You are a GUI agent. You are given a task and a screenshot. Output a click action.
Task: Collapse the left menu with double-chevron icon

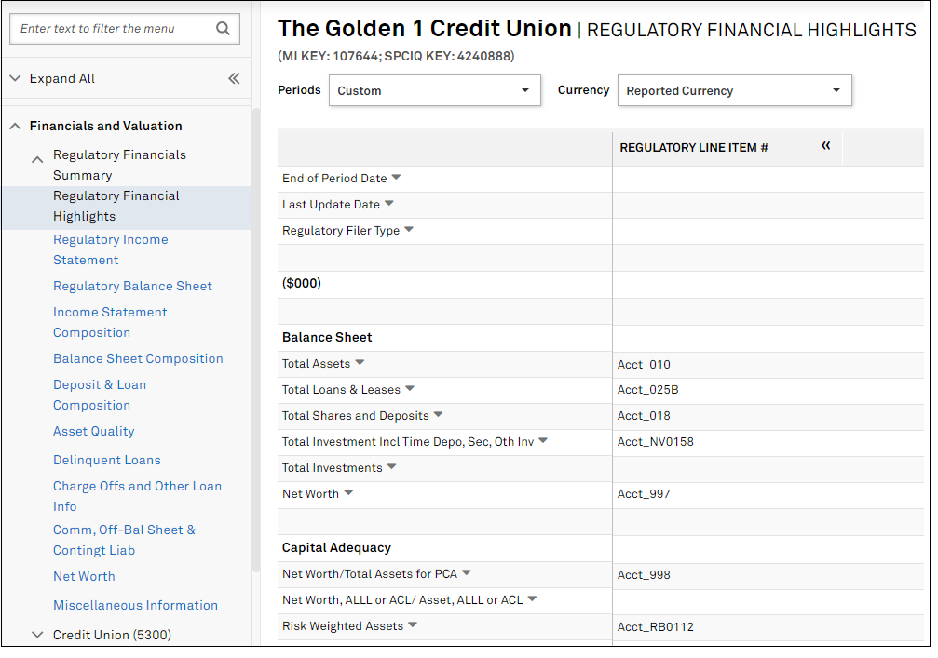(x=234, y=79)
